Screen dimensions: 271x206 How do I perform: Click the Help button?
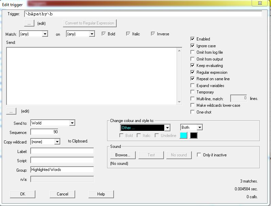tap(101, 194)
